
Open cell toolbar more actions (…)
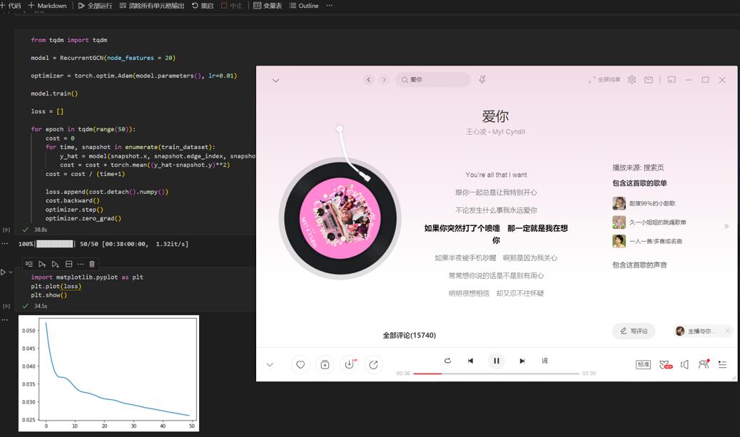point(80,264)
